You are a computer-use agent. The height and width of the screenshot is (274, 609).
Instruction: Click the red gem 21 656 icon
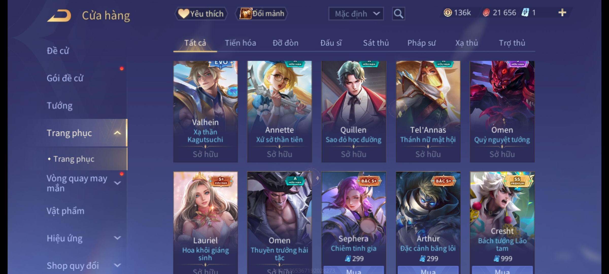coord(486,13)
